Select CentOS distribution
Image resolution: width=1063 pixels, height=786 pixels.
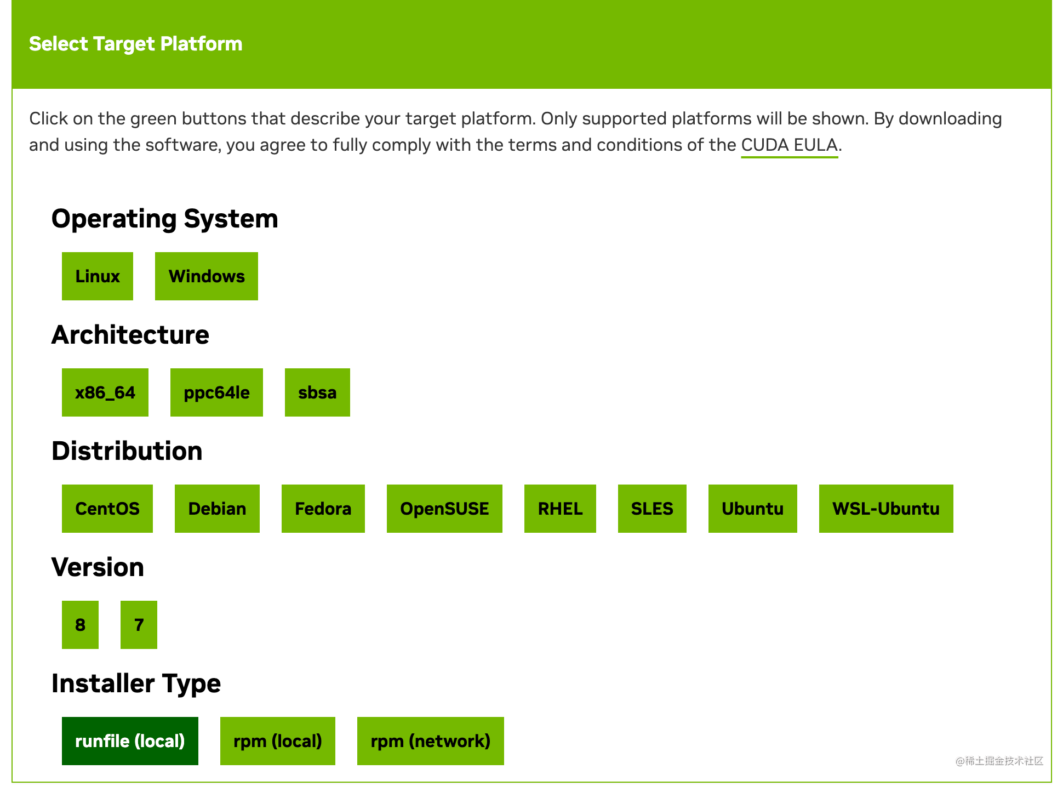107,509
